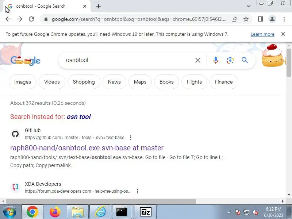Reload the current page
This screenshot has height=219, width=292.
tap(31, 19)
